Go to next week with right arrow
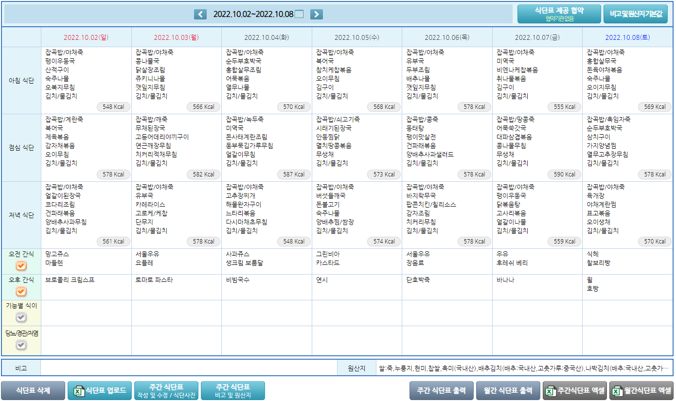This screenshot has width=676, height=401. [316, 14]
